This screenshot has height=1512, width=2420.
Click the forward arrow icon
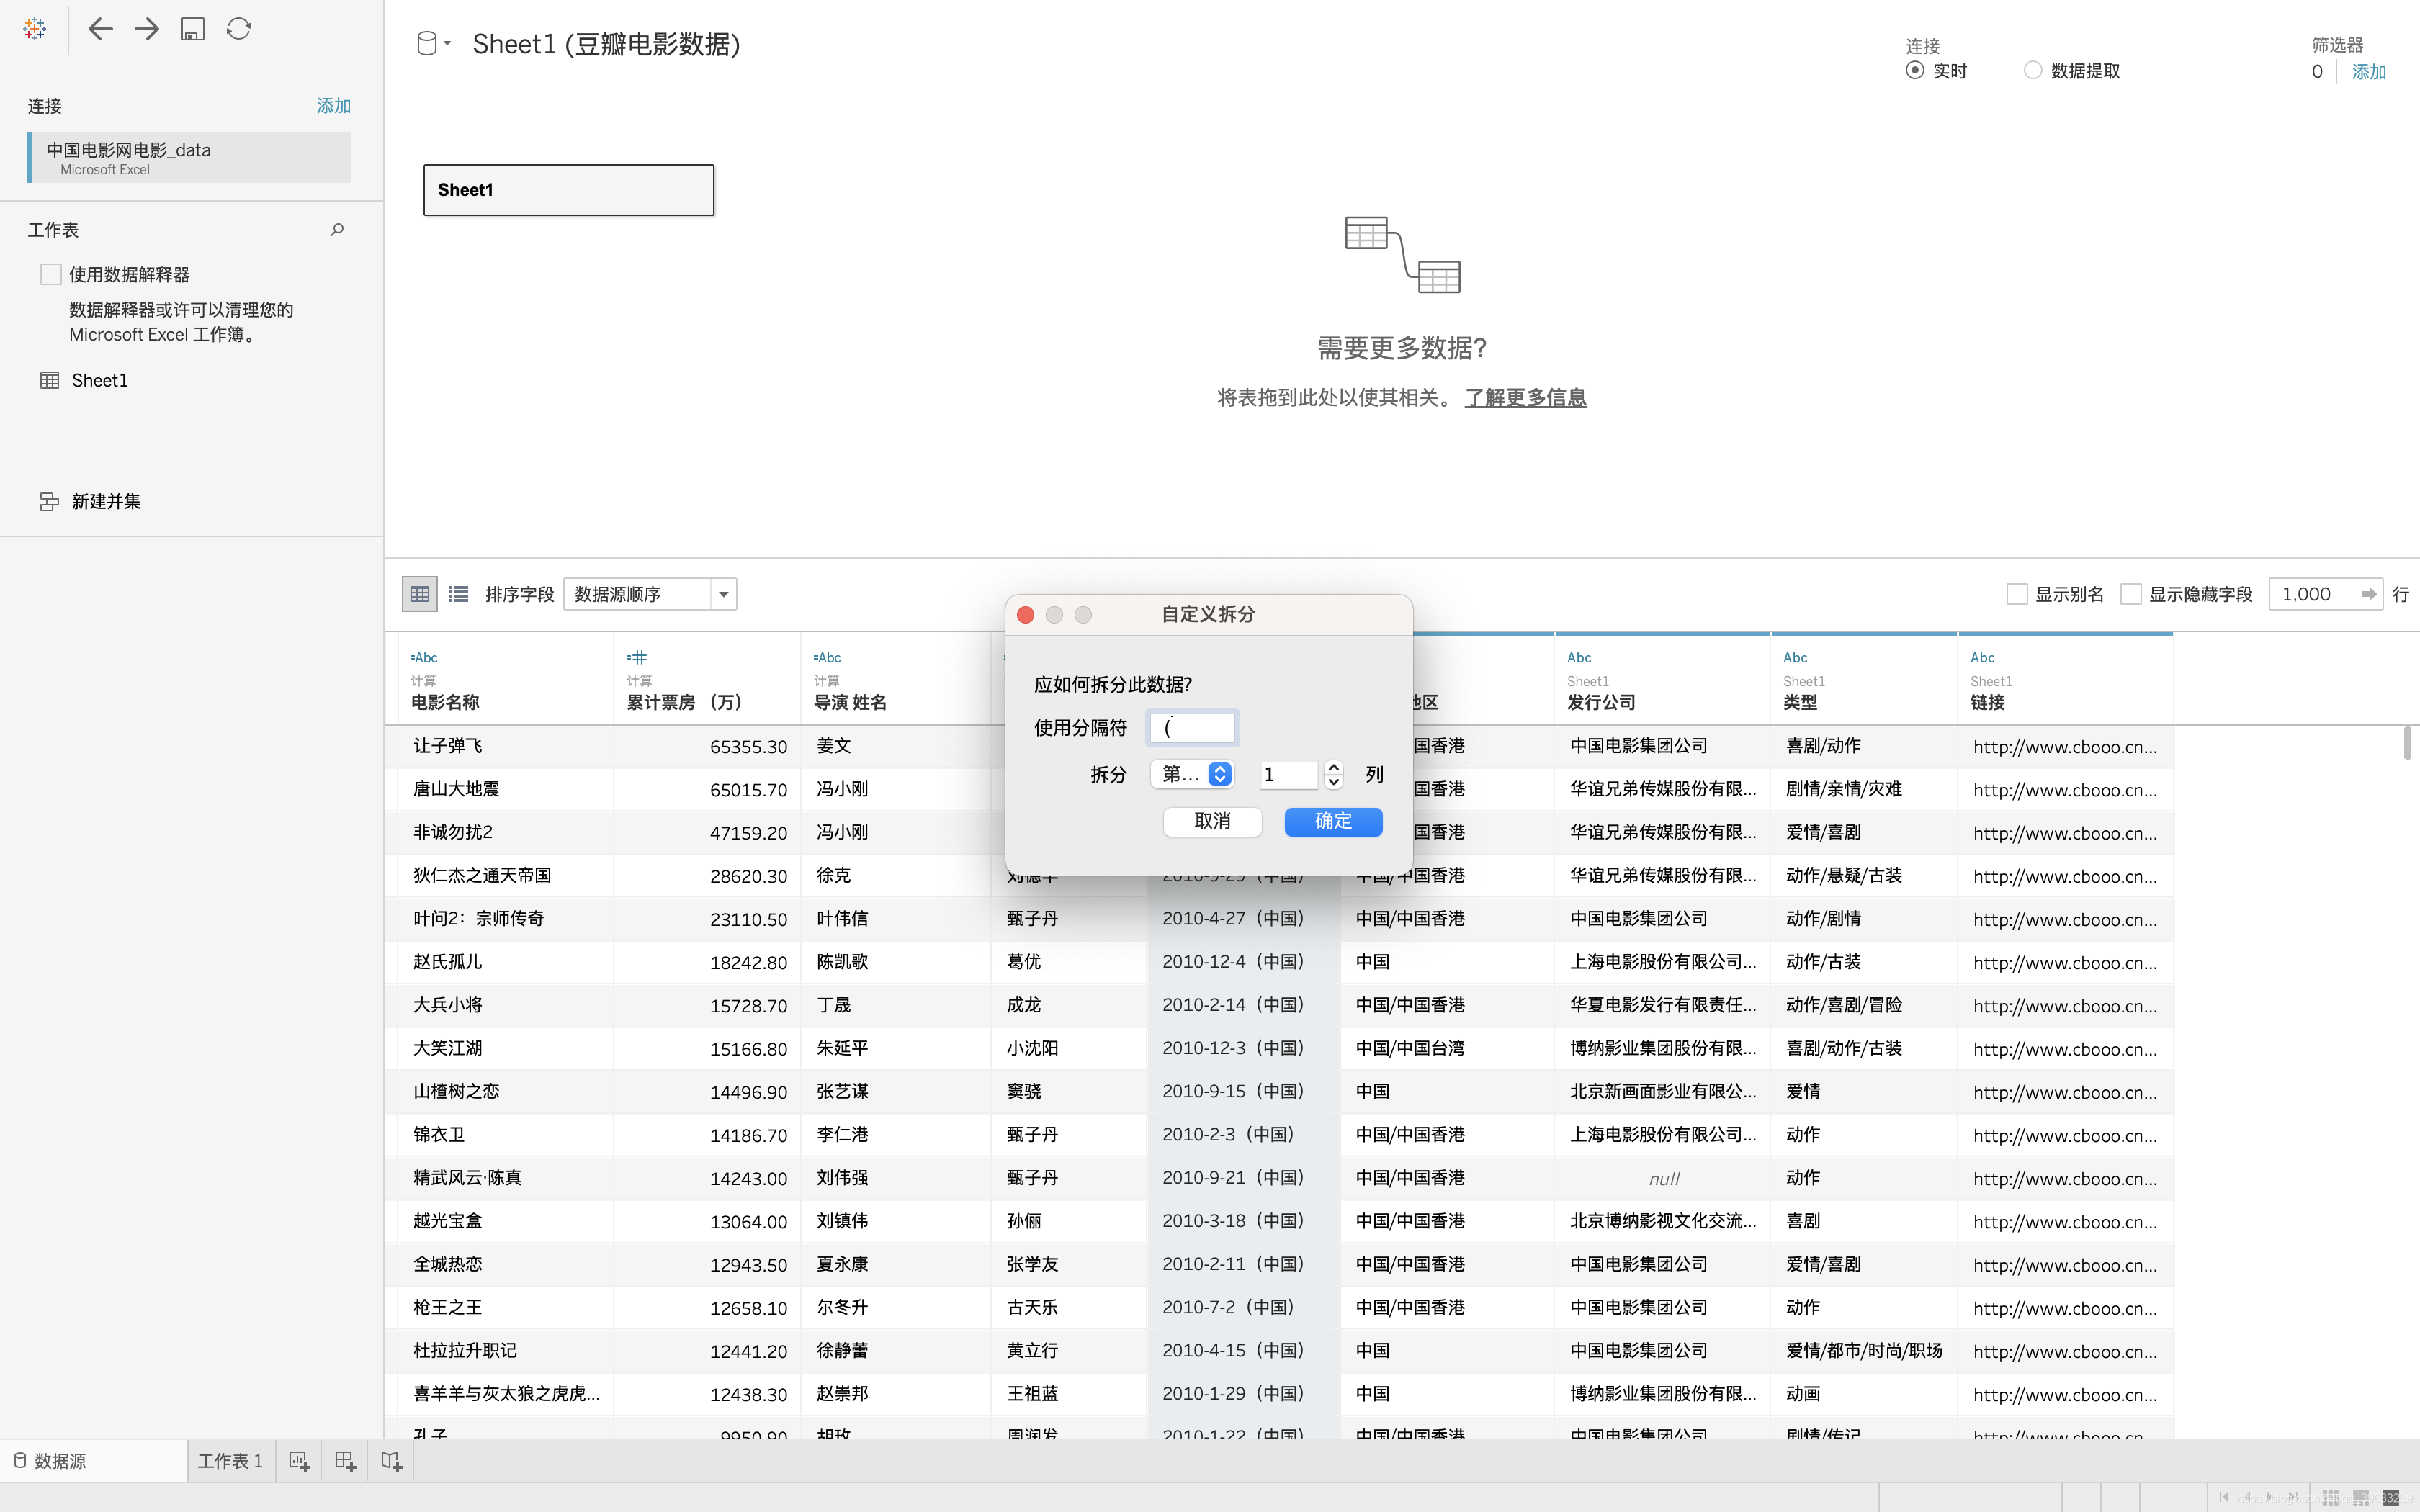point(147,29)
